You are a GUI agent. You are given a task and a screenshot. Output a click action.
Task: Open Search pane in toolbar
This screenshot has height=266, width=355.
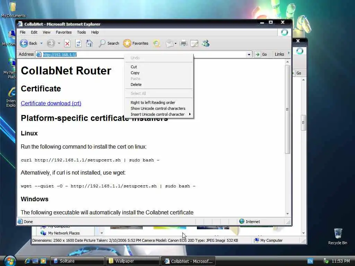[109, 43]
